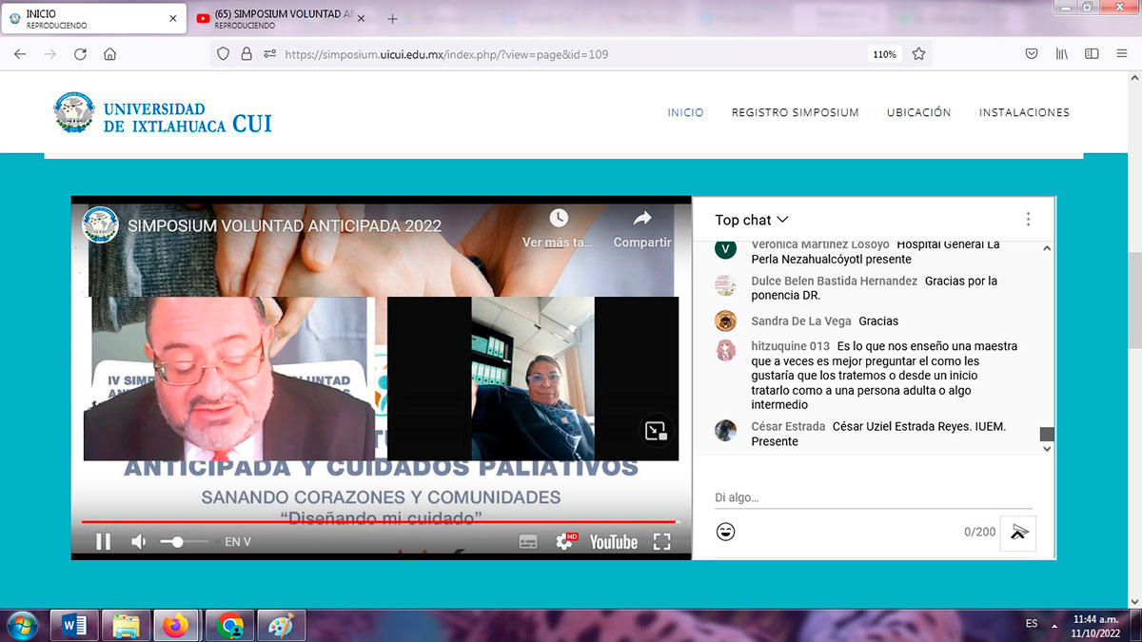Enter video fullscreen mode
Image resolution: width=1142 pixels, height=642 pixels.
(x=662, y=542)
